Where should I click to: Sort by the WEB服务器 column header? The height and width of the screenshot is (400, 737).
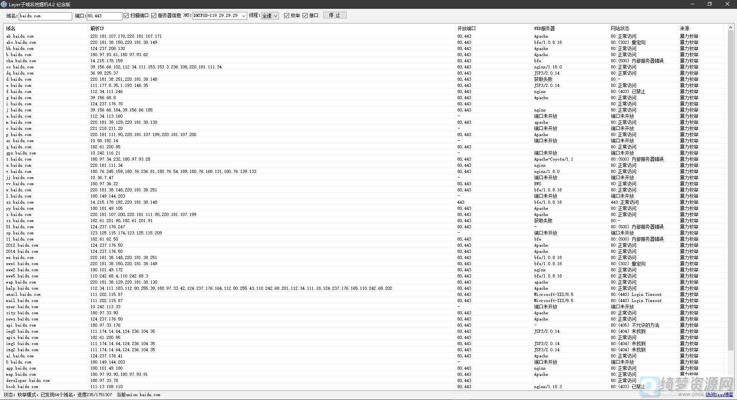point(570,28)
